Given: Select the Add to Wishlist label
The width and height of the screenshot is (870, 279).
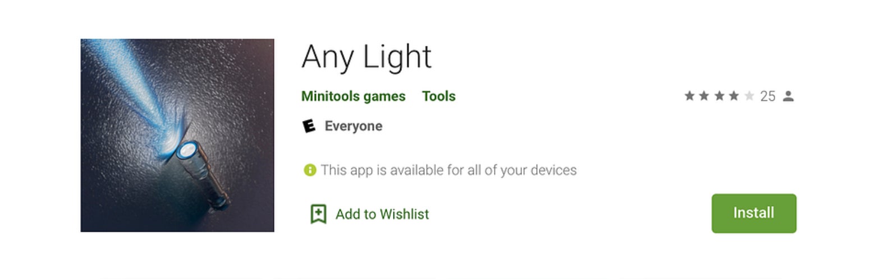Looking at the screenshot, I should (x=382, y=214).
